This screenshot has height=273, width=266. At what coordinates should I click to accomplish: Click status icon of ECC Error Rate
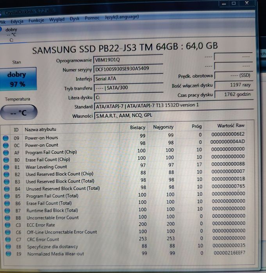click(8, 225)
